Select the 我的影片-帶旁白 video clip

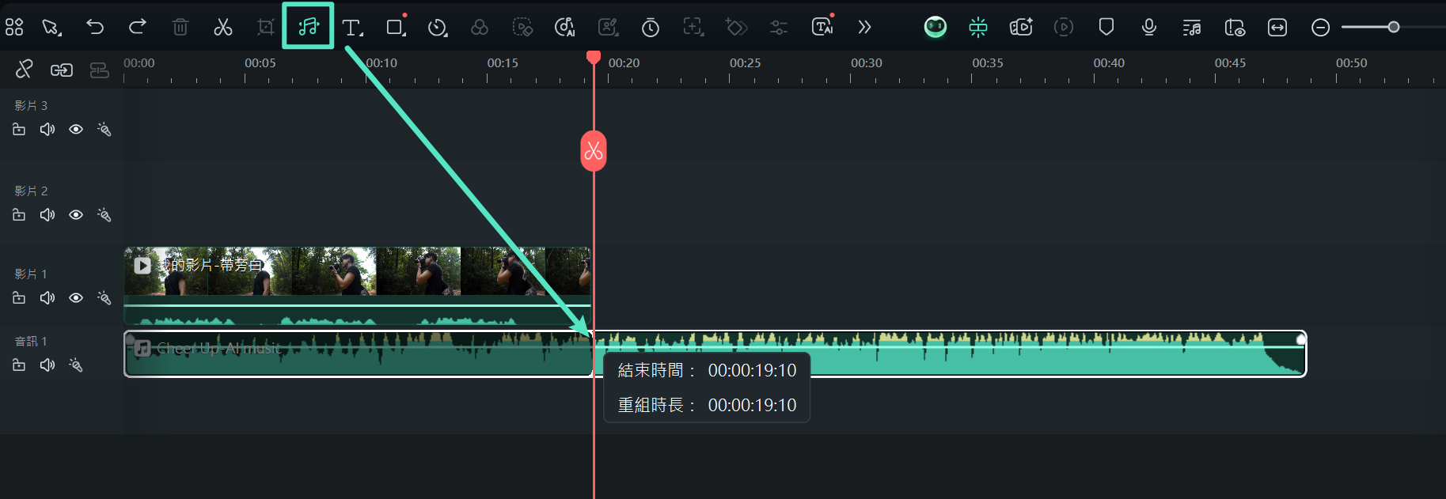coord(357,286)
